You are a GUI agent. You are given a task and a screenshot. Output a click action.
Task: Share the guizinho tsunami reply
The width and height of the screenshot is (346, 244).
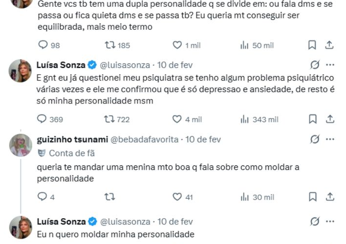[329, 197]
